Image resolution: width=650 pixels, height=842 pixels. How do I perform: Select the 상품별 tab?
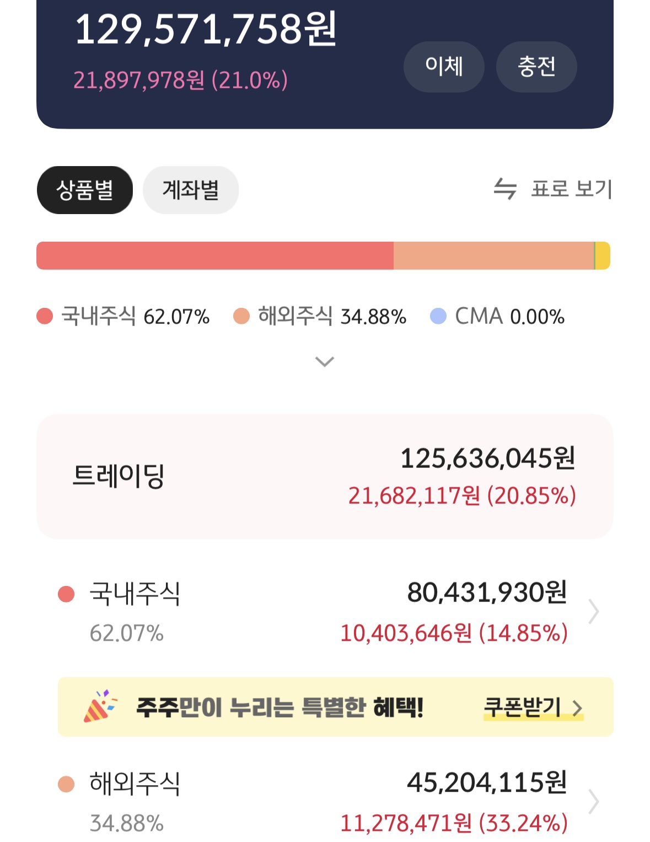click(x=85, y=190)
